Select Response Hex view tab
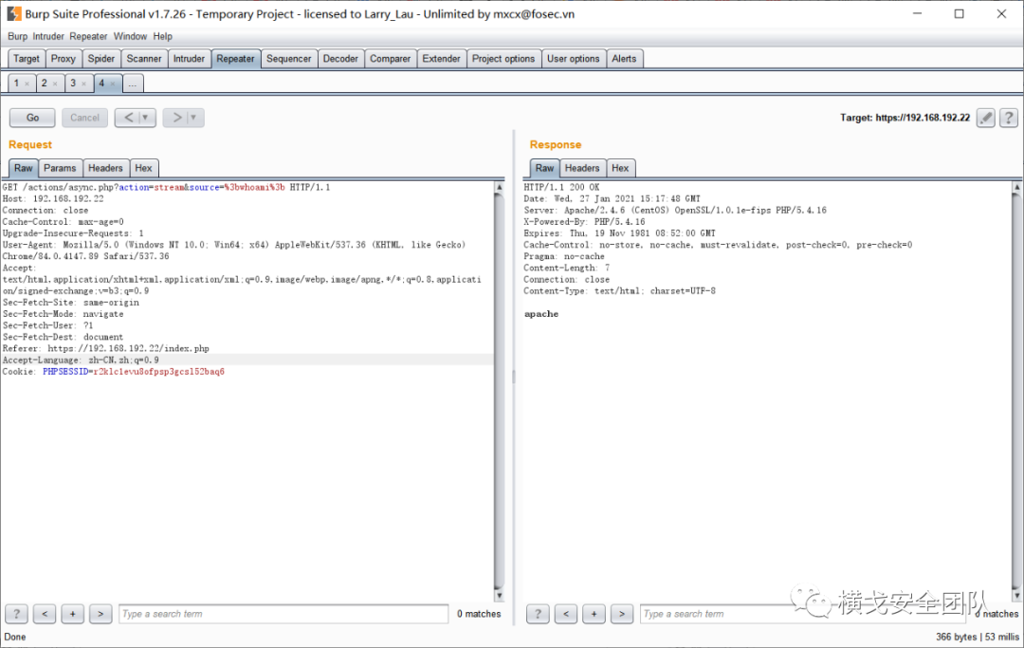This screenshot has height=648, width=1024. [x=620, y=168]
